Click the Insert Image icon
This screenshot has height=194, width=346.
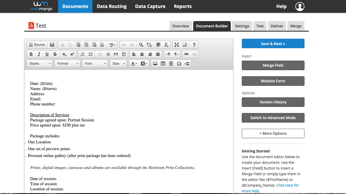tap(155, 64)
